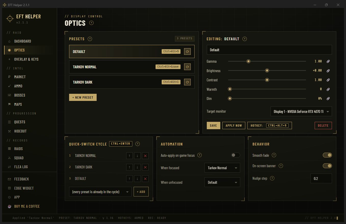
Task: Open the When unfocused preset dropdown
Action: click(222, 182)
